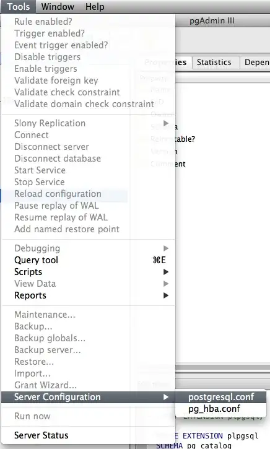Click Validate domain check constraint entry
This screenshot has height=449, width=270.
pyautogui.click(x=88, y=104)
